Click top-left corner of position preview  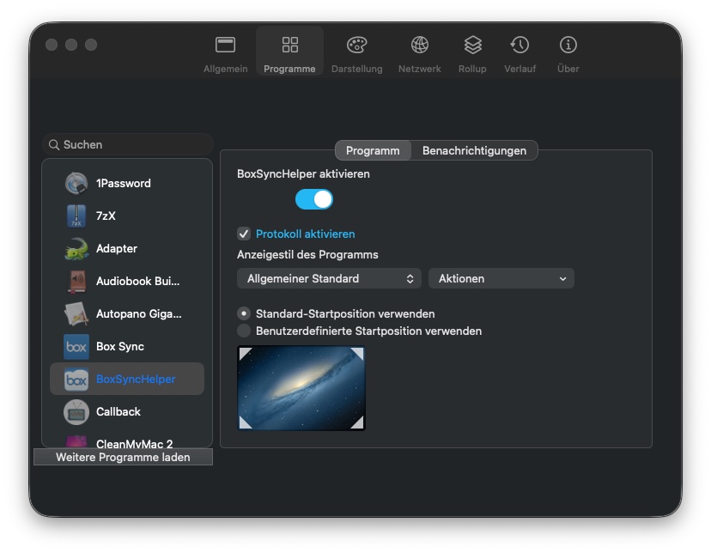pos(245,353)
